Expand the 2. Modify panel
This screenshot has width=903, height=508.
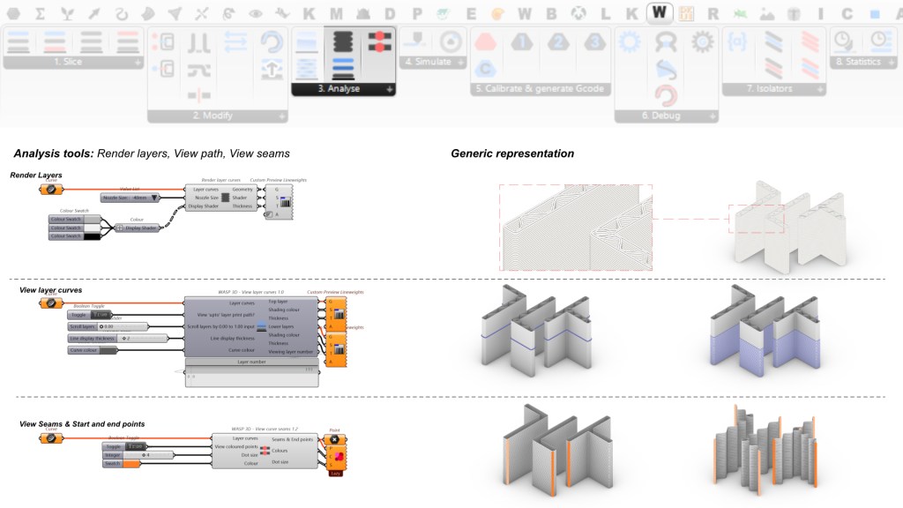click(x=281, y=116)
